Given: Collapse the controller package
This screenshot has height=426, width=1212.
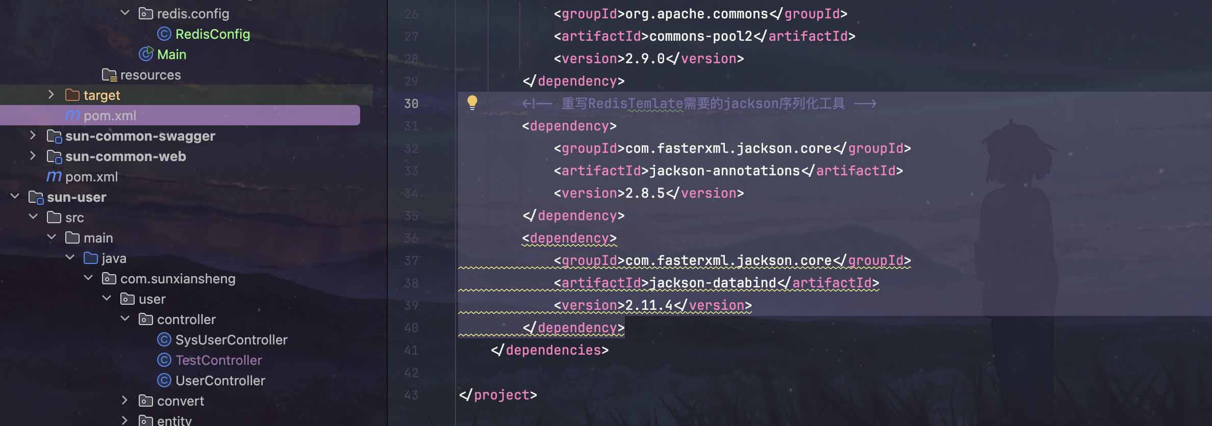Looking at the screenshot, I should click(x=125, y=319).
